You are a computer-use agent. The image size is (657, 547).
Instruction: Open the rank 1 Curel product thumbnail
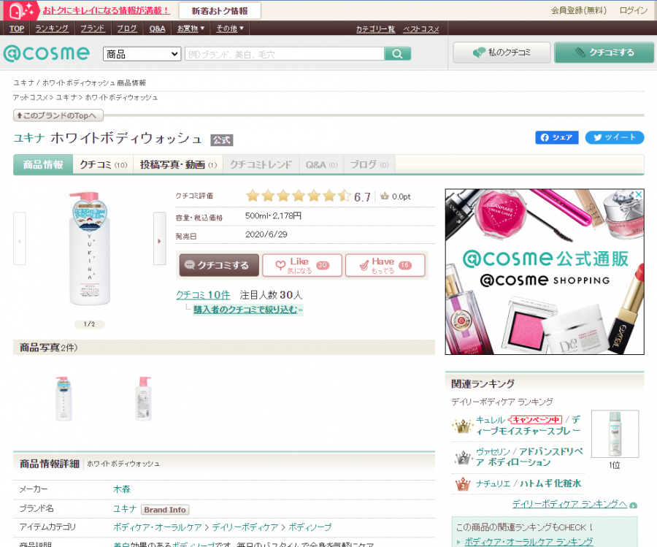(x=615, y=434)
